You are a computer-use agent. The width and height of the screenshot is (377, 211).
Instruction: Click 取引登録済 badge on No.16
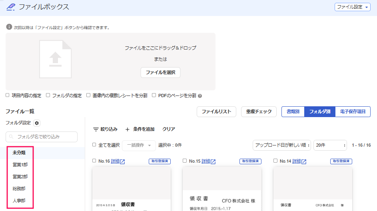coord(160,161)
